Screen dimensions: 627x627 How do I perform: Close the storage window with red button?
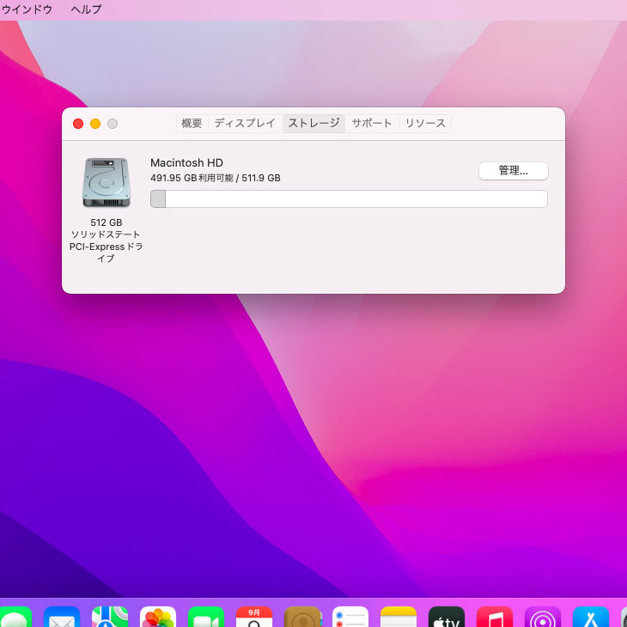point(78,124)
